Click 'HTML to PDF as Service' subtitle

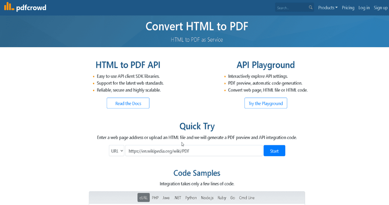pyautogui.click(x=197, y=40)
